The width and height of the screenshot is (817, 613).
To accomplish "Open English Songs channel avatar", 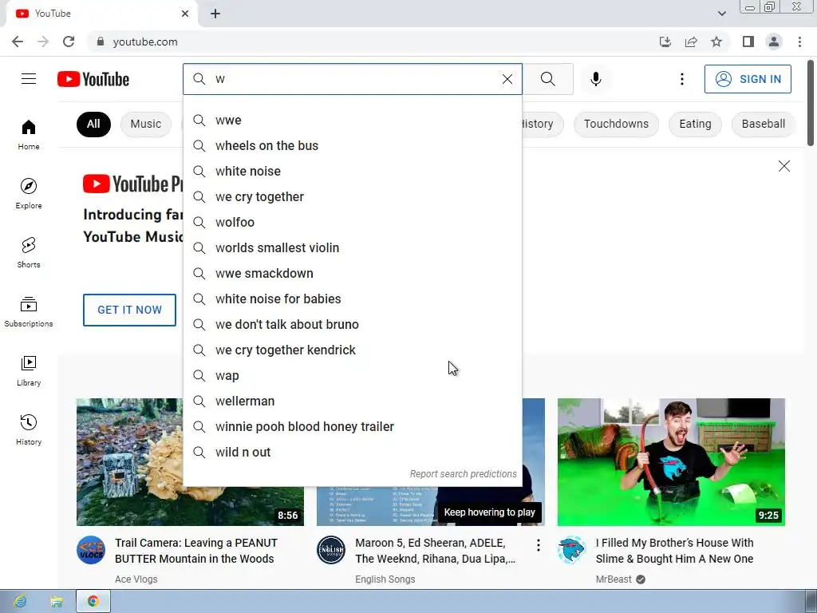I will [x=331, y=550].
